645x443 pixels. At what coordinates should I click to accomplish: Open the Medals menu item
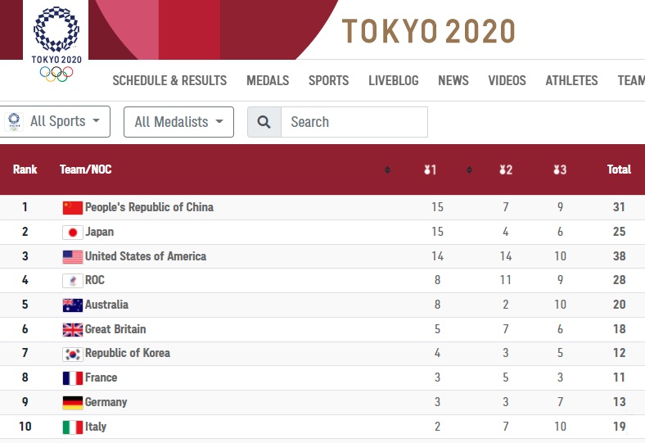[x=268, y=80]
